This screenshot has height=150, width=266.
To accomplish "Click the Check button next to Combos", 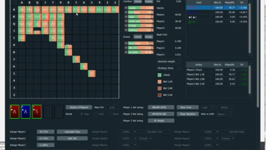I will [x=138, y=1].
